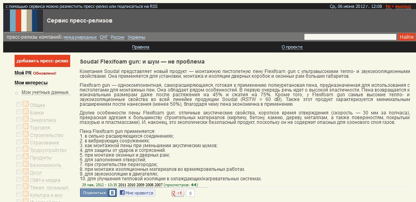Click the RSS icon next to Общее
This screenshot has width=416, height=202.
click(26, 104)
